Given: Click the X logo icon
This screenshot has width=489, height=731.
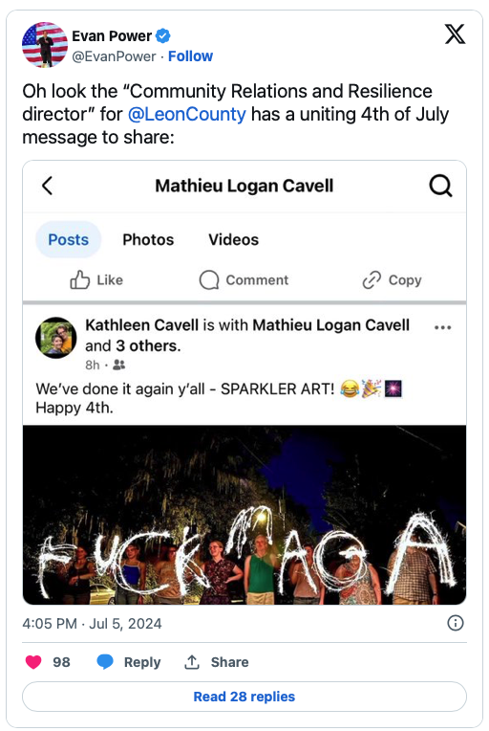Looking at the screenshot, I should click(x=455, y=34).
